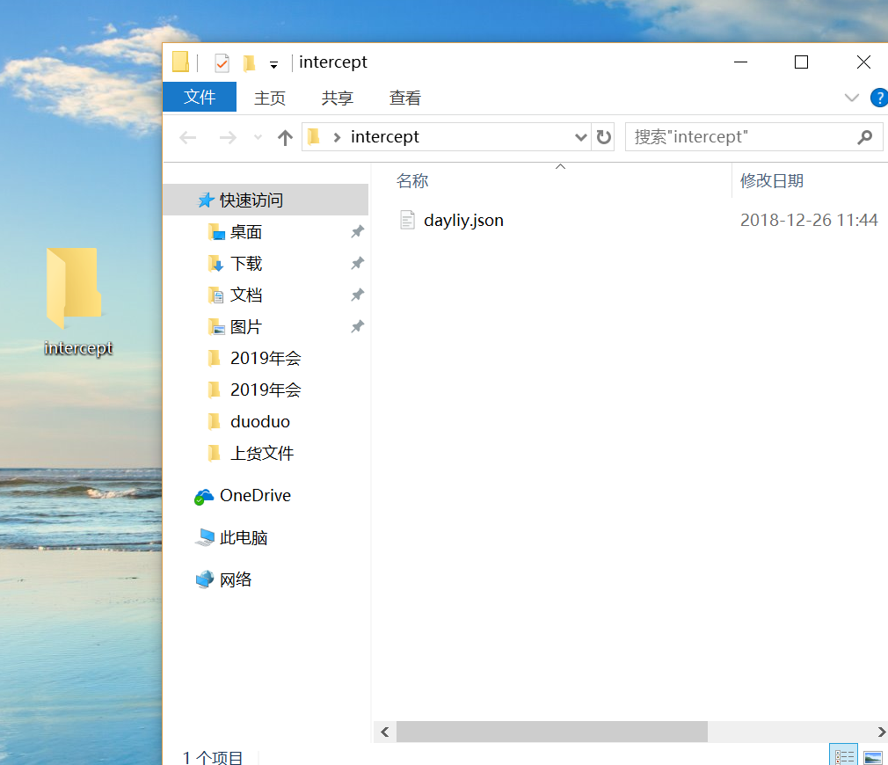This screenshot has height=765, width=888.
Task: Open the 文件 menu tab
Action: (200, 97)
